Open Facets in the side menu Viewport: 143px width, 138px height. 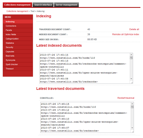[18, 30]
